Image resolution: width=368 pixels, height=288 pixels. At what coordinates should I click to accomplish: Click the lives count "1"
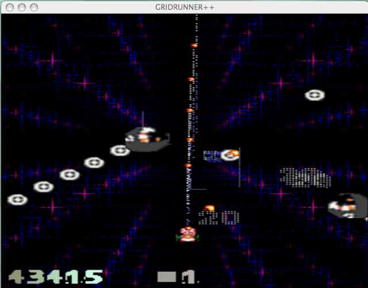pos(189,277)
